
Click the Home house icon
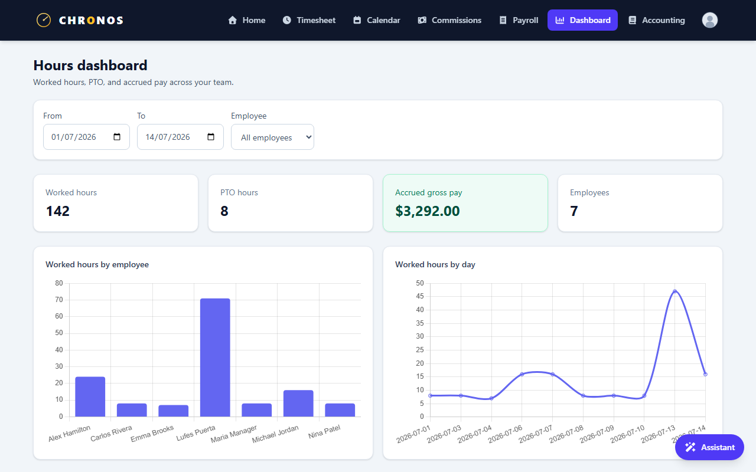coord(233,20)
